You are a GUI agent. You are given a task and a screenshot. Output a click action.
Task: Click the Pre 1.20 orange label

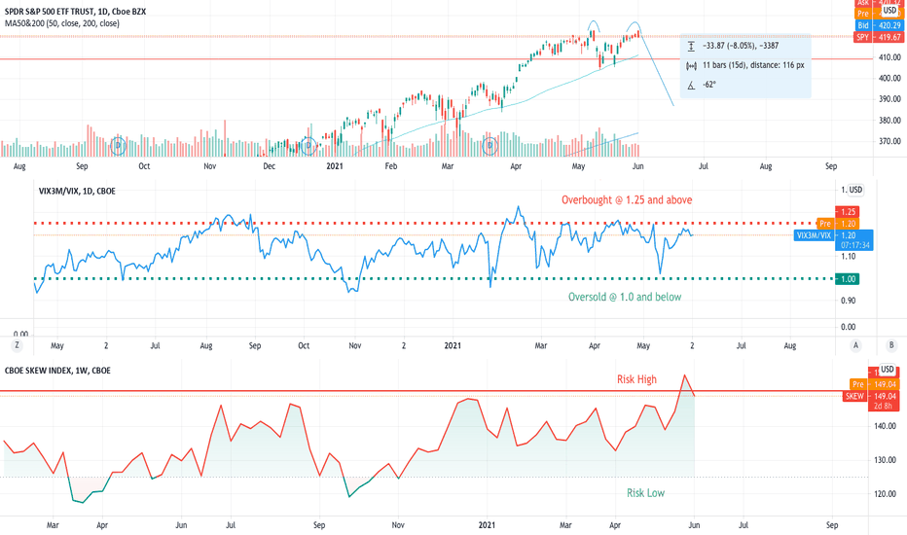838,224
